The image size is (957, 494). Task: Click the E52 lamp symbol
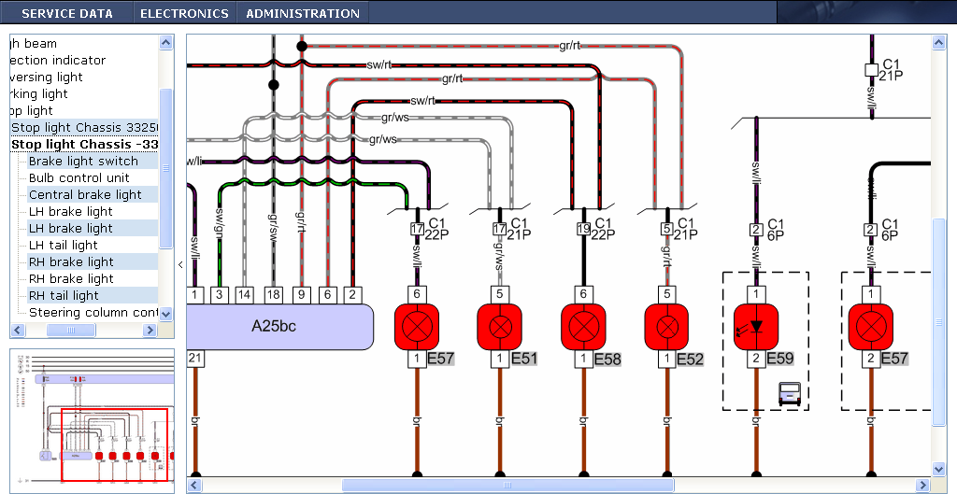[x=666, y=327]
